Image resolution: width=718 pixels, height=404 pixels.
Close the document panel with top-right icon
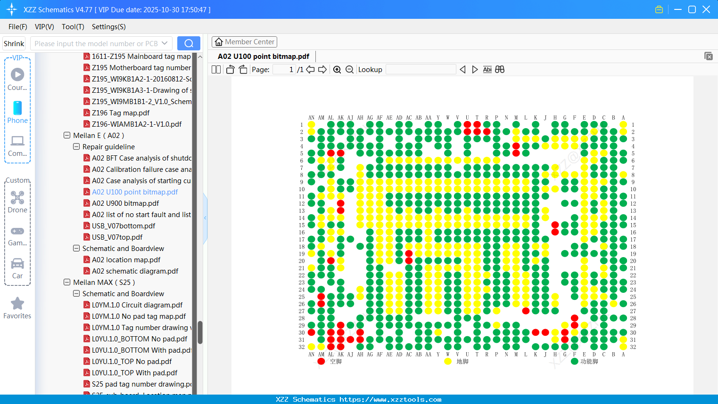[x=709, y=56]
